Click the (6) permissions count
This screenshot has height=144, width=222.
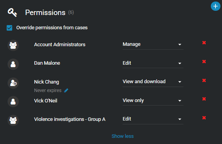pyautogui.click(x=71, y=13)
